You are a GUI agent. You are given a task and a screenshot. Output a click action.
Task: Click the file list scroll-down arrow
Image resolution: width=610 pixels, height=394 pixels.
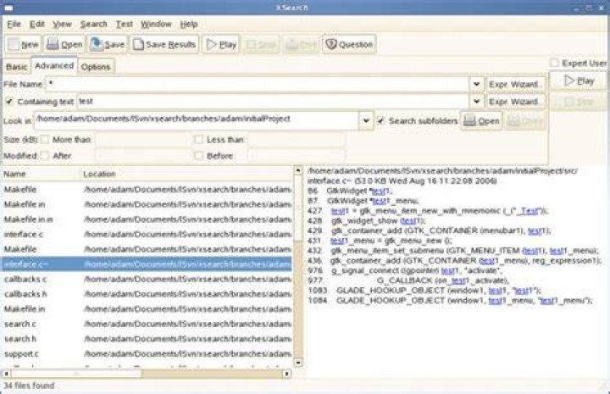[x=298, y=363]
